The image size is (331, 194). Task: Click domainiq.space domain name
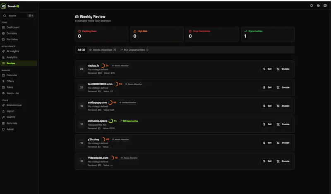pos(98,121)
